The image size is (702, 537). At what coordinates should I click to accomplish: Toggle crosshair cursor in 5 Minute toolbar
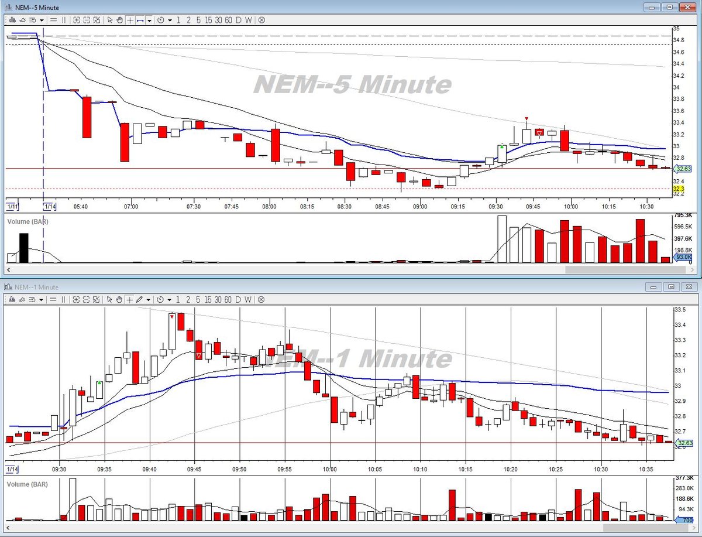(x=130, y=20)
